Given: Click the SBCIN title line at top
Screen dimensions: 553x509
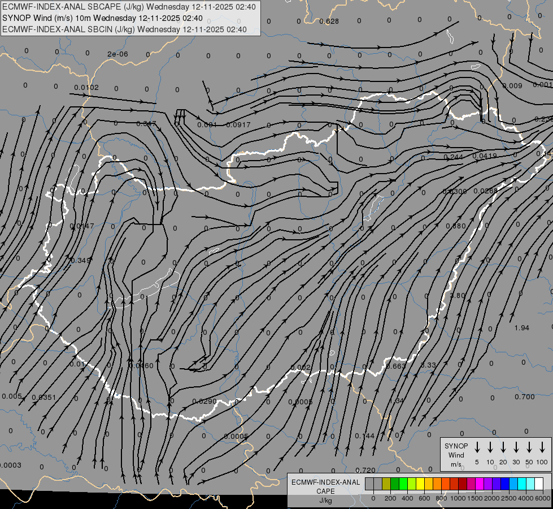Looking at the screenshot, I should 124,29.
